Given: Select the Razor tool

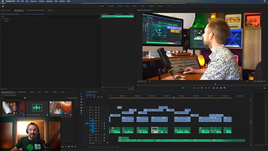Looking at the screenshot, I should coord(81,102).
